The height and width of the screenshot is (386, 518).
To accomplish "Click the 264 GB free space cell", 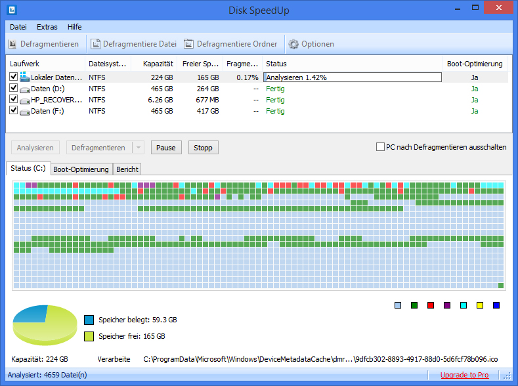I will (208, 89).
